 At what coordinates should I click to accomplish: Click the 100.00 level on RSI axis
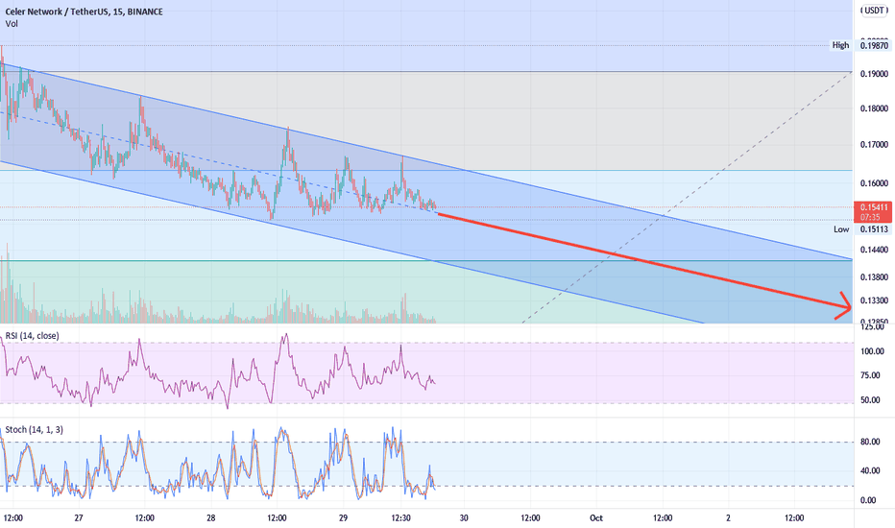click(872, 351)
